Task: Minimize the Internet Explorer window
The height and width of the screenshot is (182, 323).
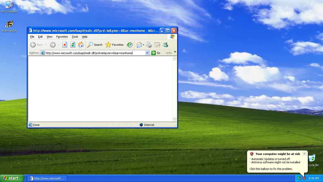Action: click(162, 31)
